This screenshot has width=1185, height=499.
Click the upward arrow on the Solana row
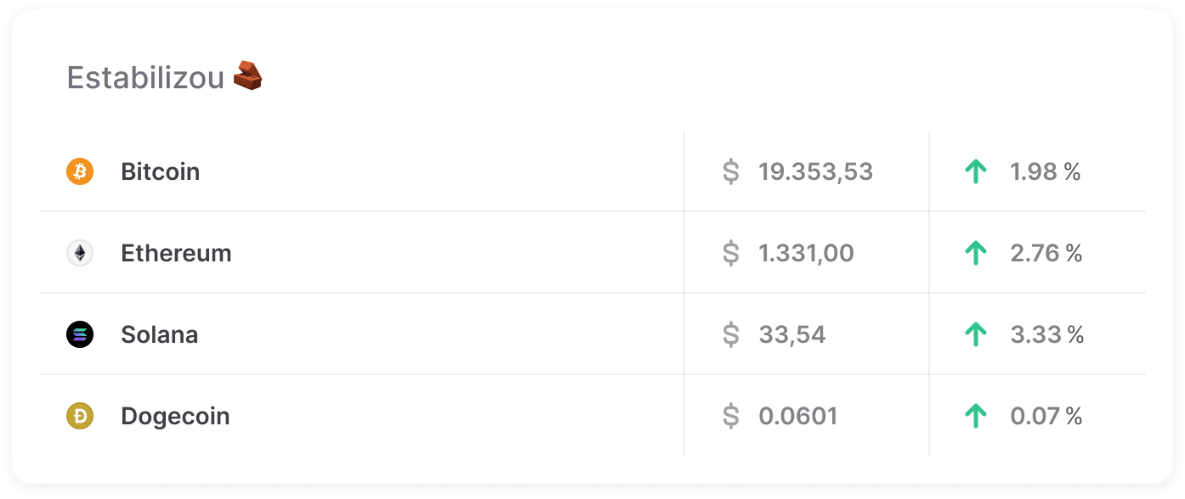pyautogui.click(x=976, y=334)
